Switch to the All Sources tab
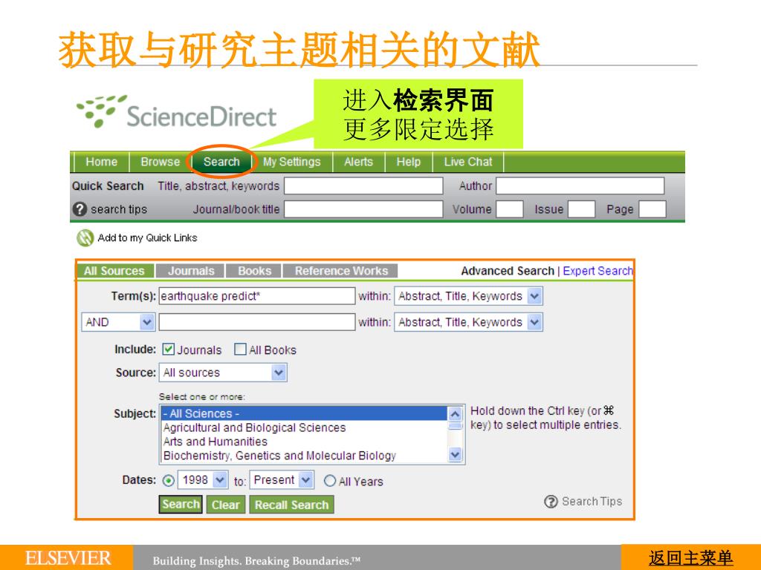The image size is (761, 570). (x=114, y=271)
